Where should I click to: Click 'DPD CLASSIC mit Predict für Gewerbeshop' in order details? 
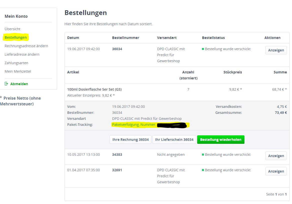coord(147,119)
